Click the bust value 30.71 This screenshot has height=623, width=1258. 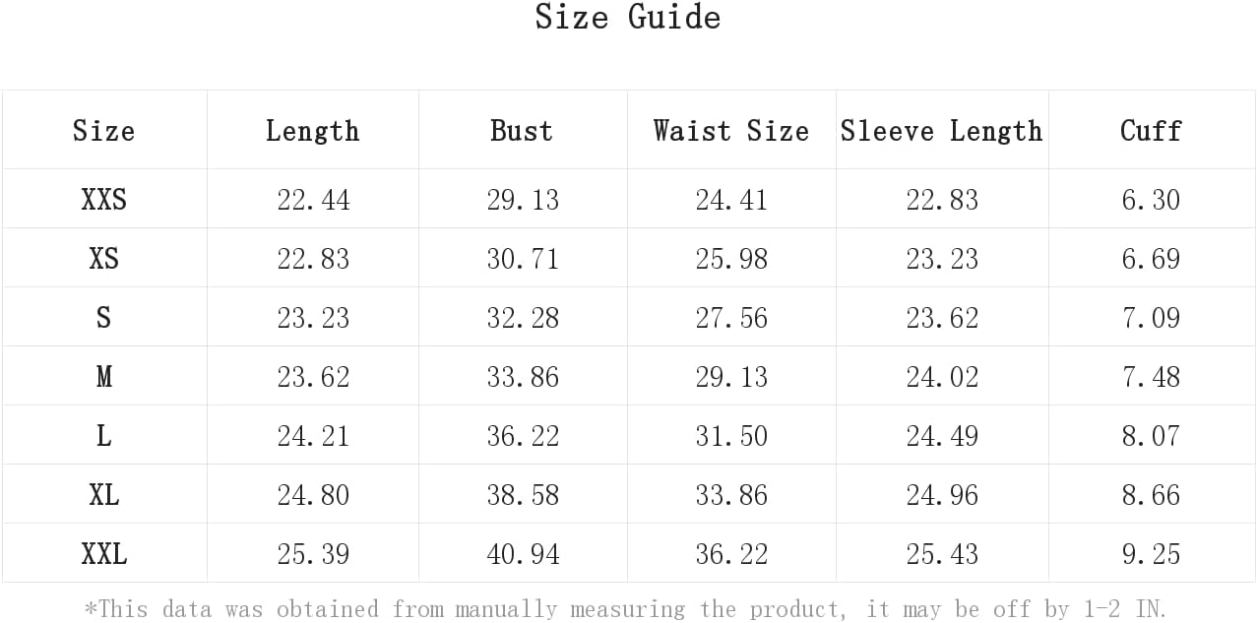pos(523,259)
